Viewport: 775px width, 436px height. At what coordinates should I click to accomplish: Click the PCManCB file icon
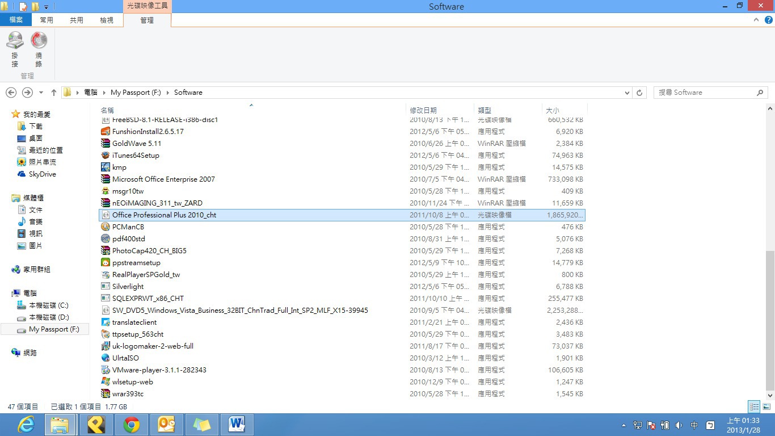(106, 227)
